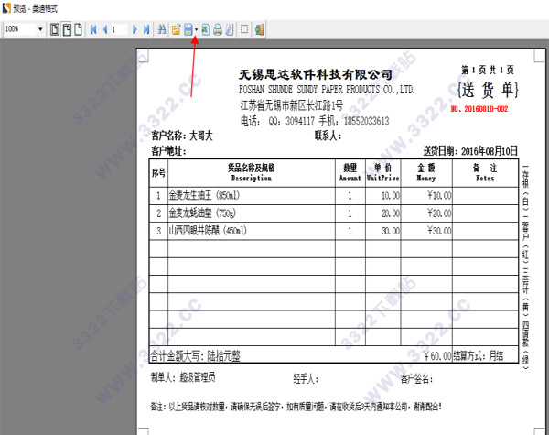Click the exit door icon
Screen dimensions: 549x435
coord(260,29)
